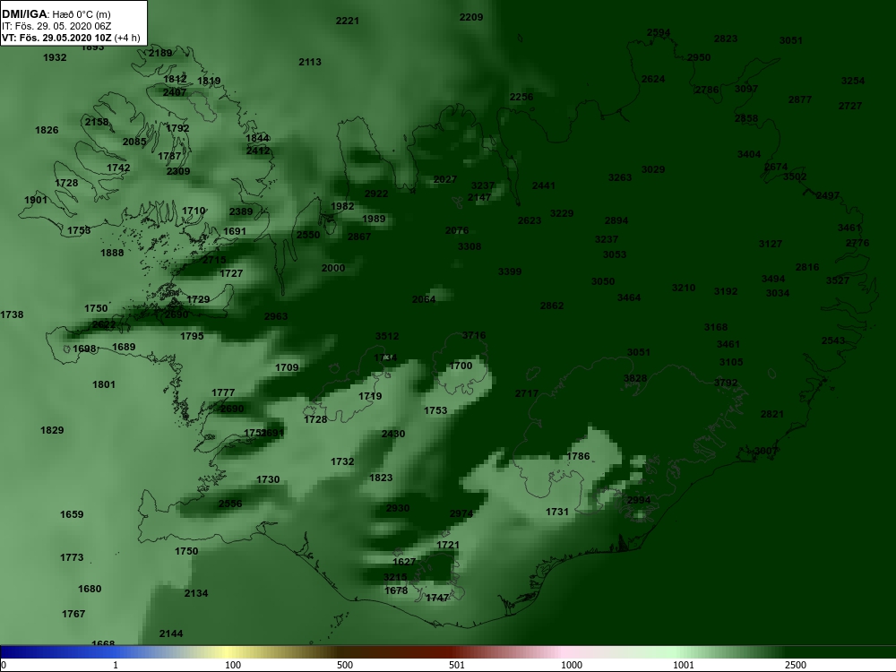The image size is (896, 672).
Task: Click the map value 2950
Action: [x=699, y=57]
